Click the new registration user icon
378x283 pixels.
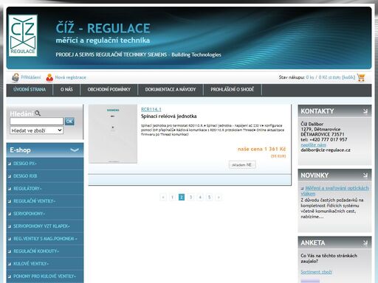(49, 77)
